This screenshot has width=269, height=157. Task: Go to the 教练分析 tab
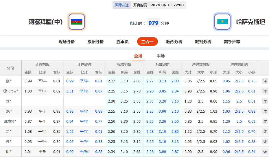click(x=174, y=42)
